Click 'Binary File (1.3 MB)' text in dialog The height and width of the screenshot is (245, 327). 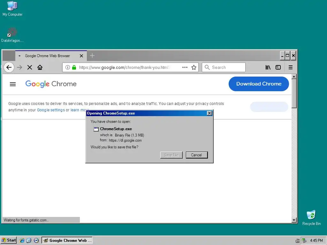[x=129, y=135]
